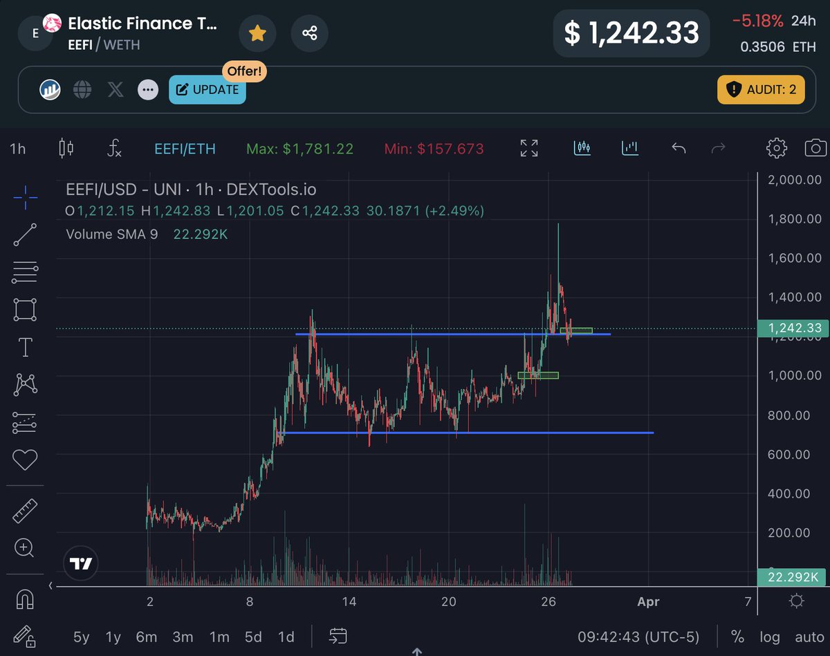This screenshot has height=656, width=830.
Task: Select the 5y time range
Action: [81, 637]
